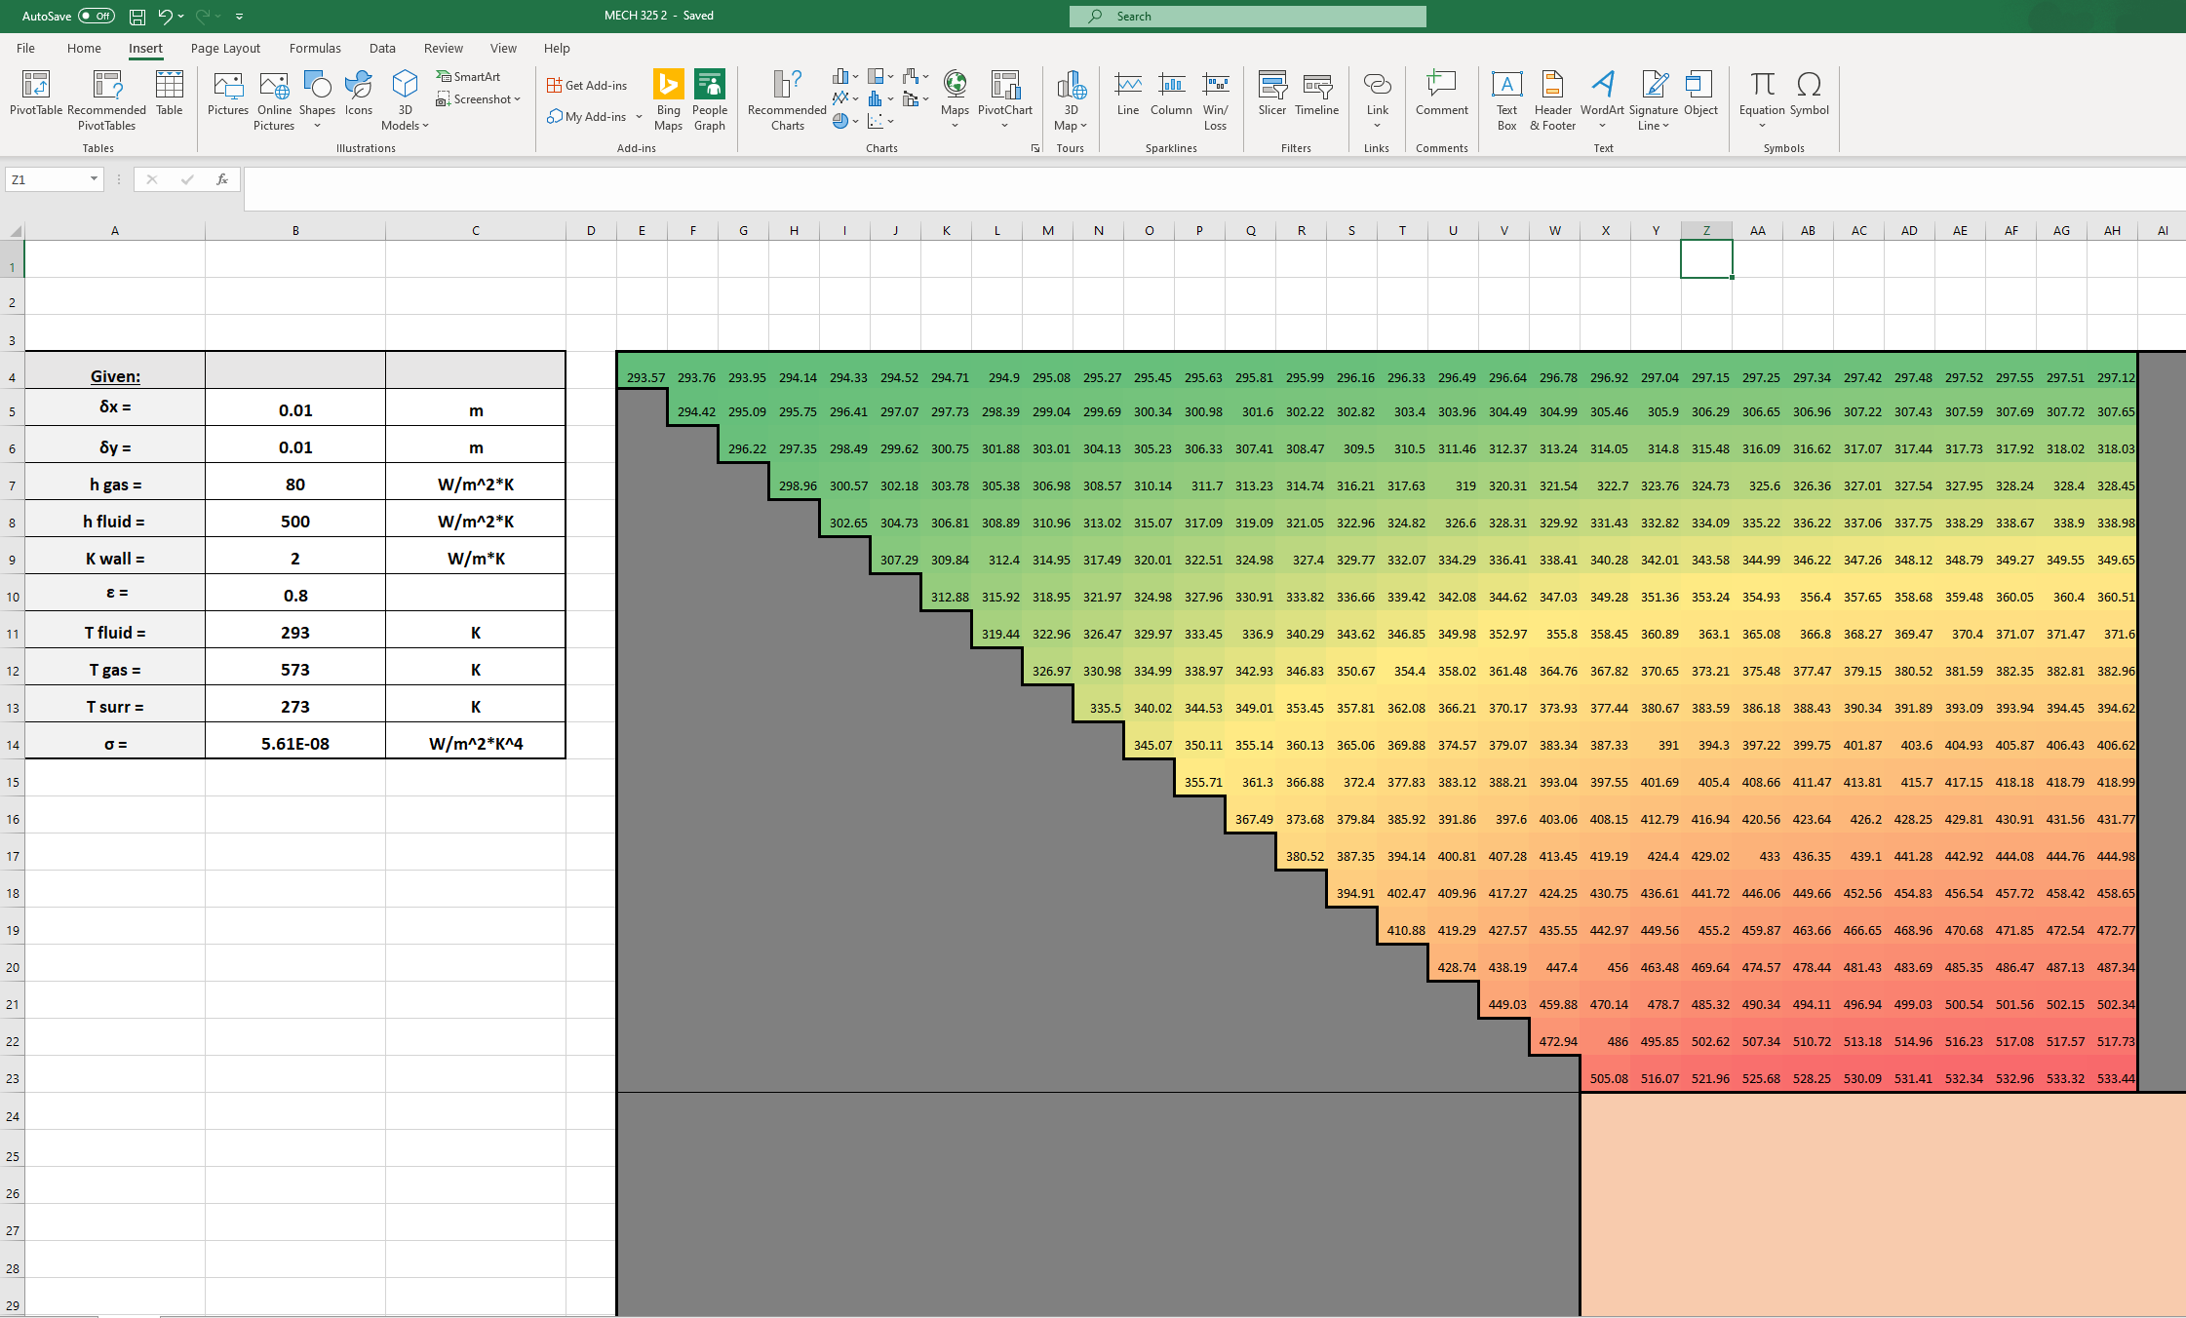The width and height of the screenshot is (2186, 1318).
Task: Open the Maps chart dropdown
Action: pyautogui.click(x=955, y=126)
